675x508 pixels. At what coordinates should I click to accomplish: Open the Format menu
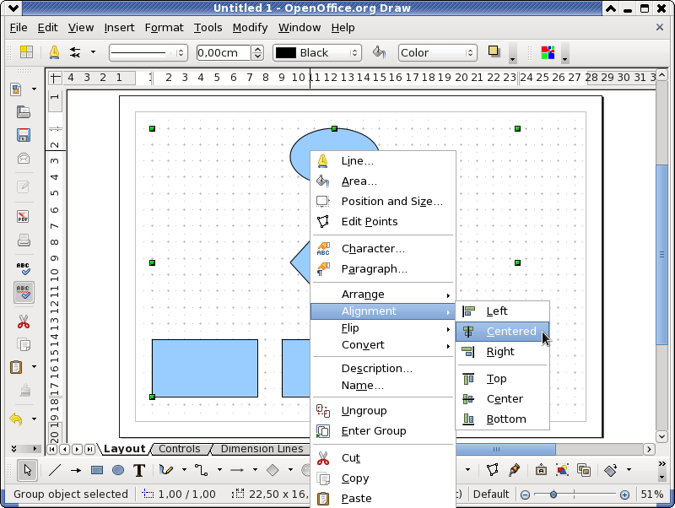click(x=164, y=28)
